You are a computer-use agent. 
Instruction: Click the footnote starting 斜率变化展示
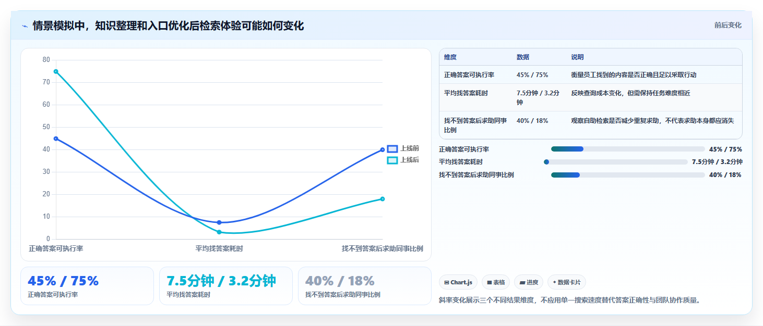tap(569, 300)
